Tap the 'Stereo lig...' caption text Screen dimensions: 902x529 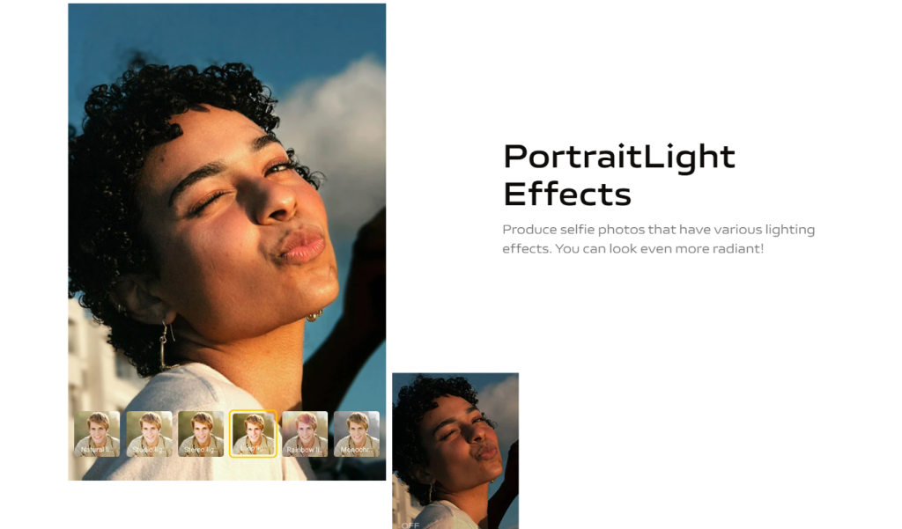[x=200, y=450]
